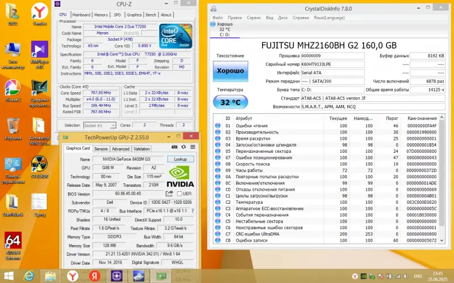This screenshot has height=283, width=454.
Task: Click the 'Raw-значения' column header
Action: pos(422,118)
